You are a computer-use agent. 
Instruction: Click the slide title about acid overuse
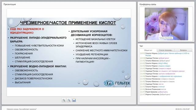tap(68, 23)
